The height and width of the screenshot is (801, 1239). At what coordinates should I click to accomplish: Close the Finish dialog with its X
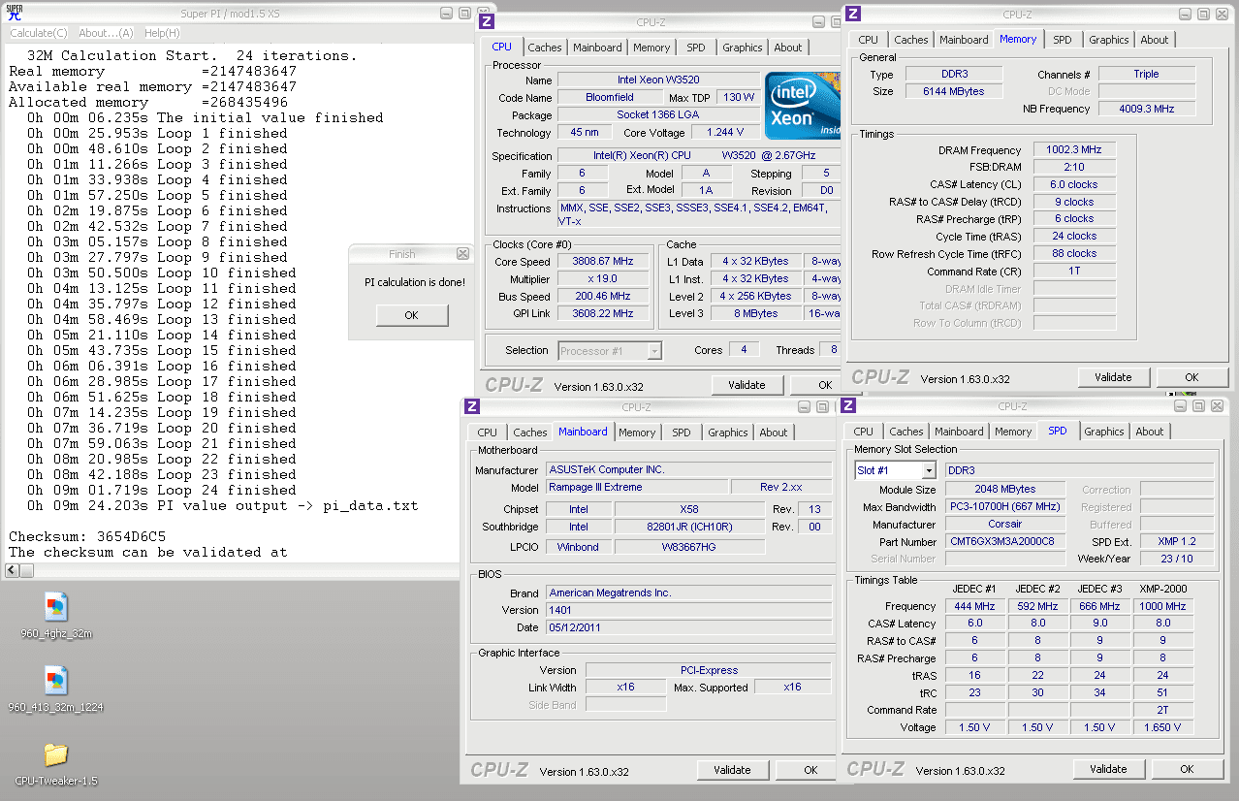[462, 254]
